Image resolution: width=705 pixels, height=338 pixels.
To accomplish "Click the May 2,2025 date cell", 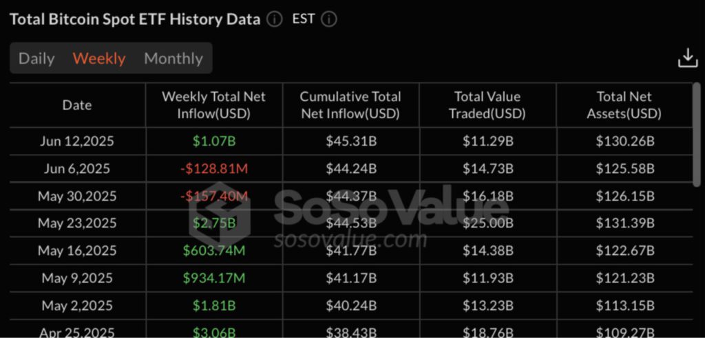I will point(77,305).
